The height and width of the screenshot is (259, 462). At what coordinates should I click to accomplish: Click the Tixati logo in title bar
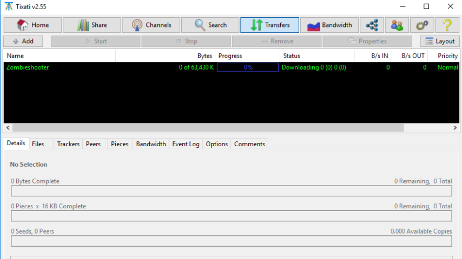click(x=9, y=6)
